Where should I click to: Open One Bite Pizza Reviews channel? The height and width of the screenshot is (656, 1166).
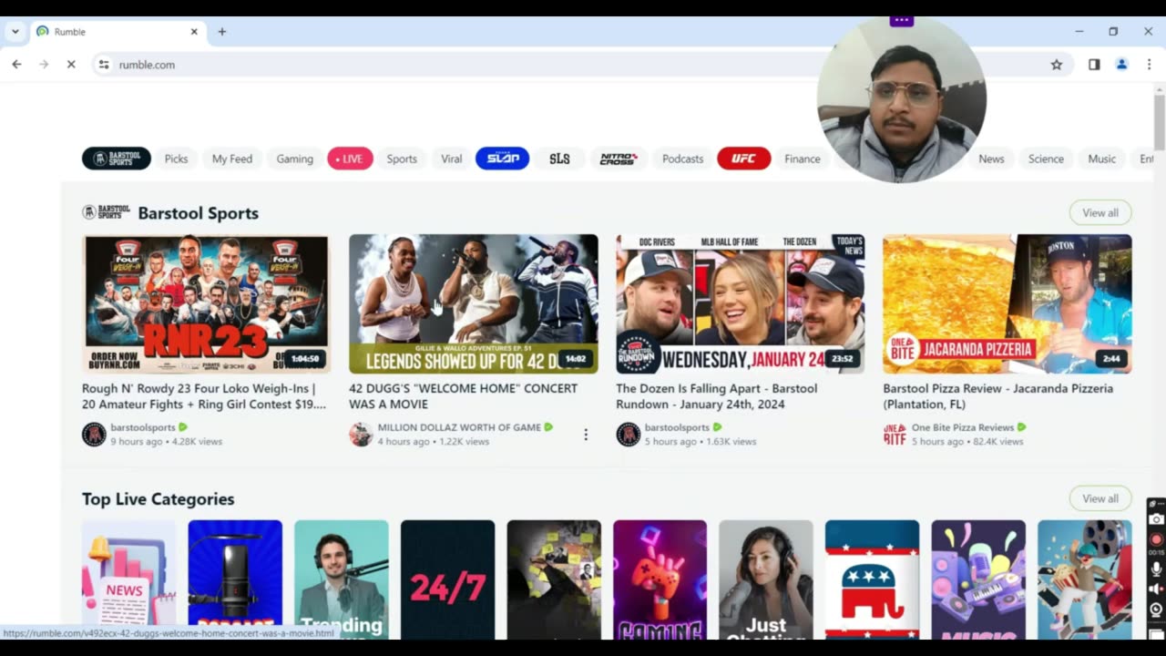[963, 427]
